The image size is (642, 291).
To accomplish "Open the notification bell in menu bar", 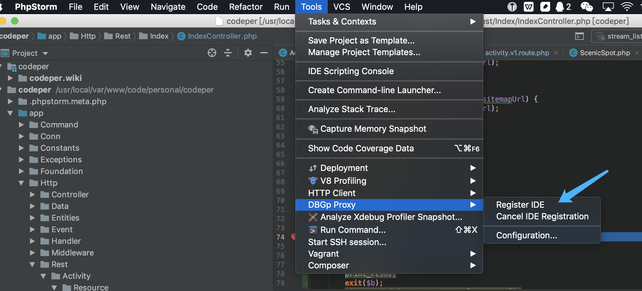I will click(x=560, y=7).
